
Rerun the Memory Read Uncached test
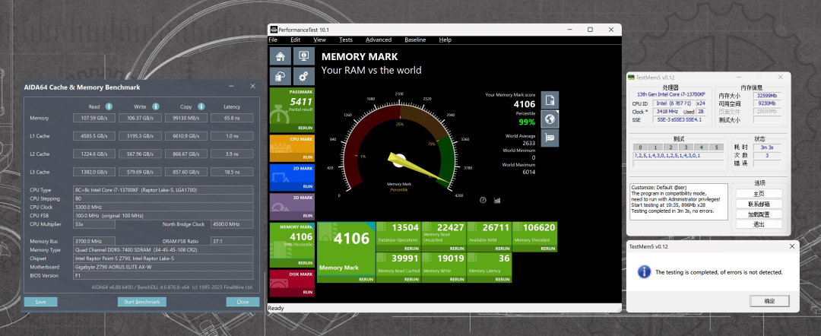[457, 249]
